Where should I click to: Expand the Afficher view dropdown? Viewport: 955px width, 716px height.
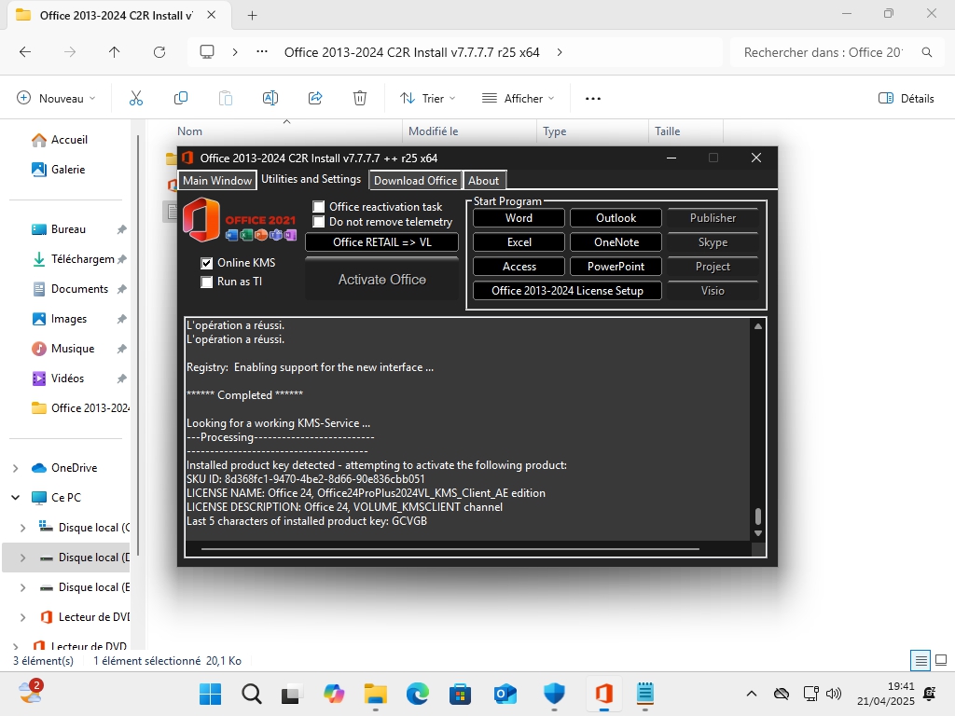(518, 98)
